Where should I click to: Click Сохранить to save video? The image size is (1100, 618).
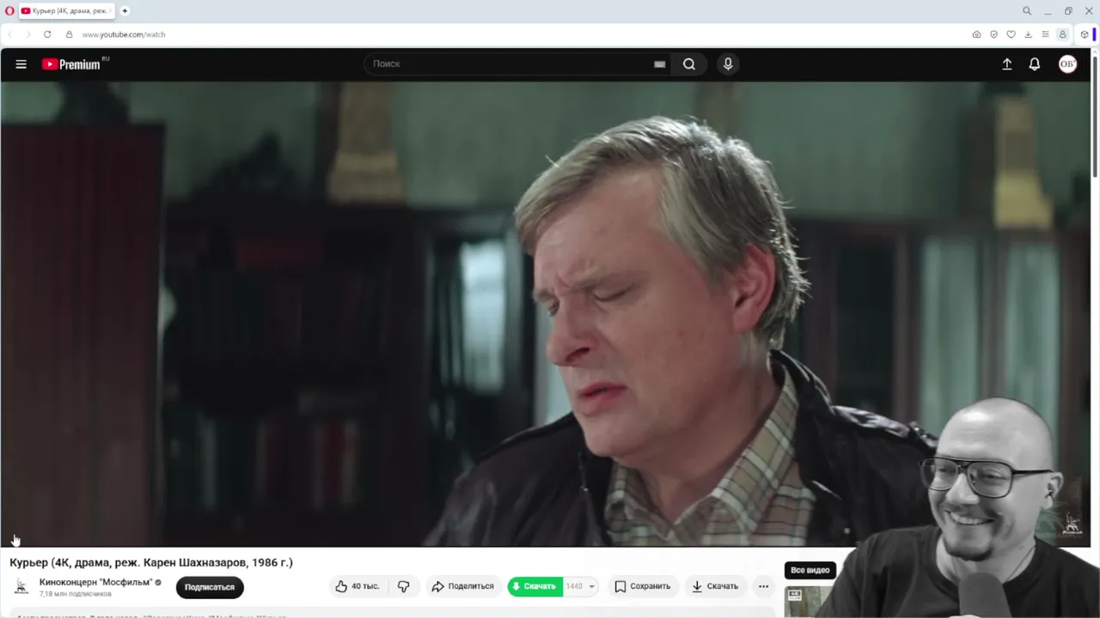click(643, 586)
